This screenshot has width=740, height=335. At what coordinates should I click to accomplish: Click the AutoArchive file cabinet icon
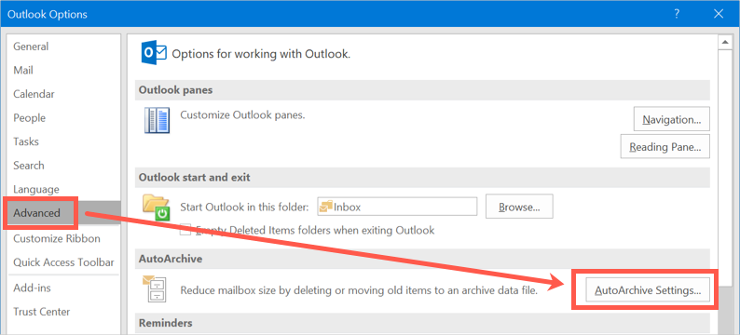[156, 288]
